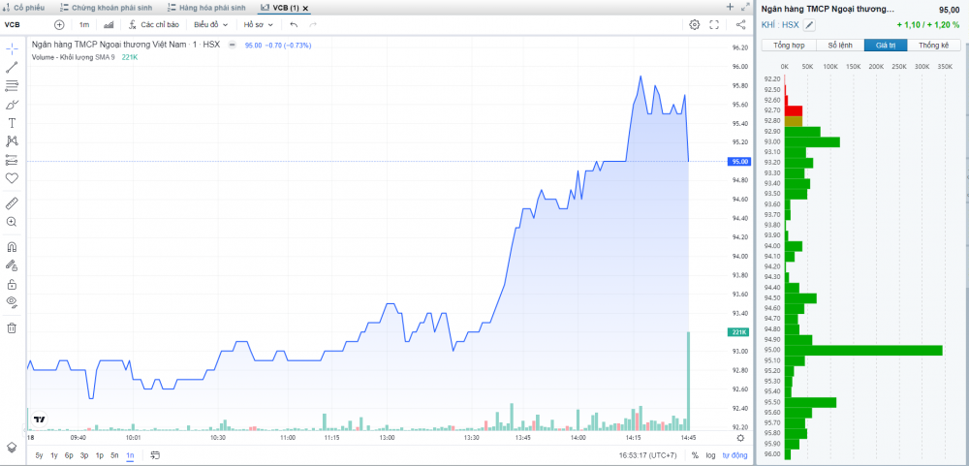Open the prediction and measurement tools
This screenshot has height=466, width=969.
click(x=12, y=160)
